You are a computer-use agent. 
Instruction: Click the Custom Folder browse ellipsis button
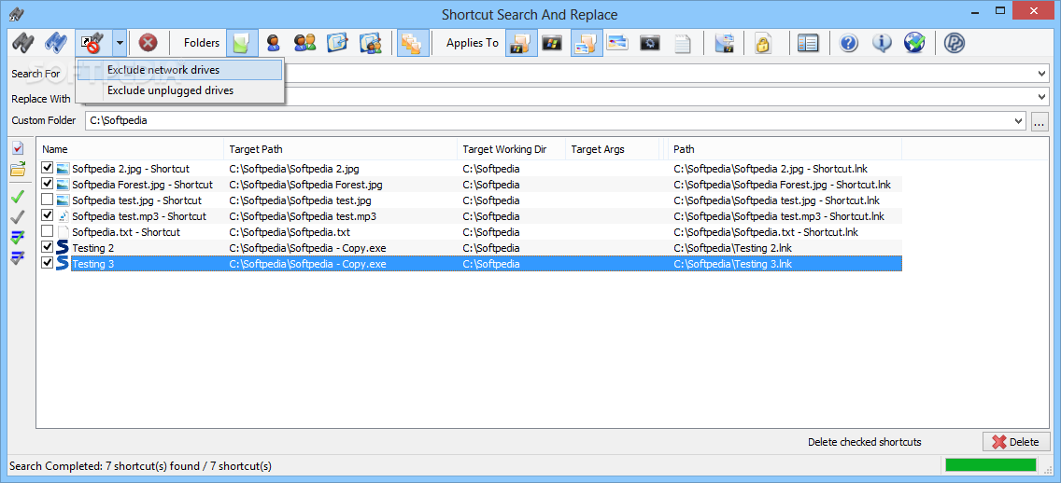tap(1040, 121)
